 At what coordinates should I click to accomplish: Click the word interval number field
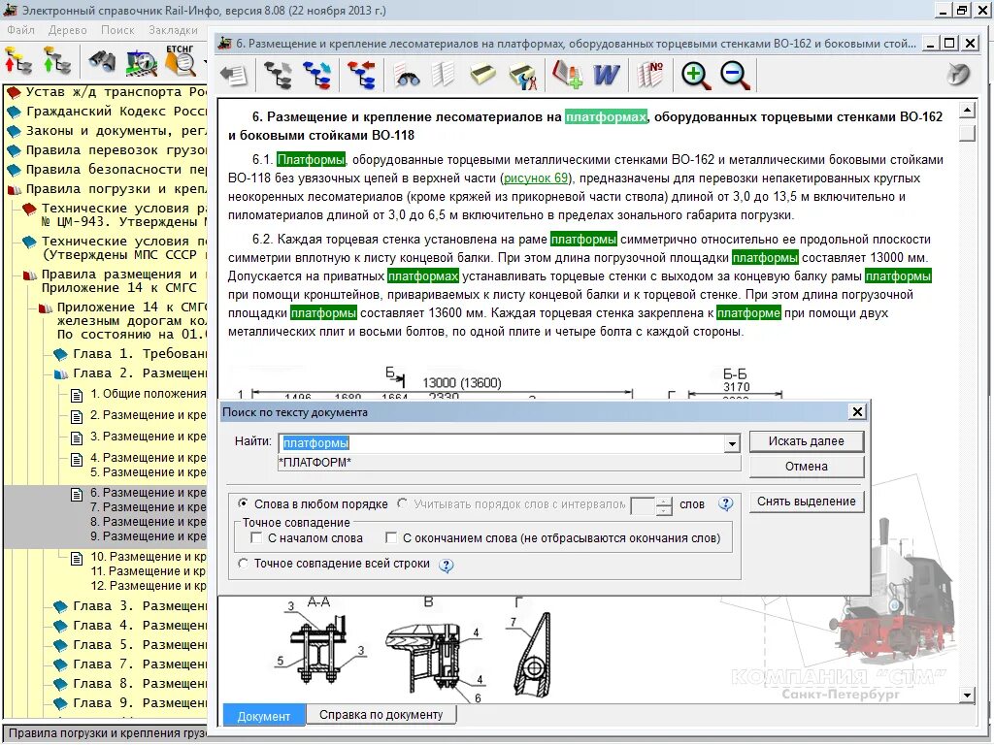click(643, 505)
